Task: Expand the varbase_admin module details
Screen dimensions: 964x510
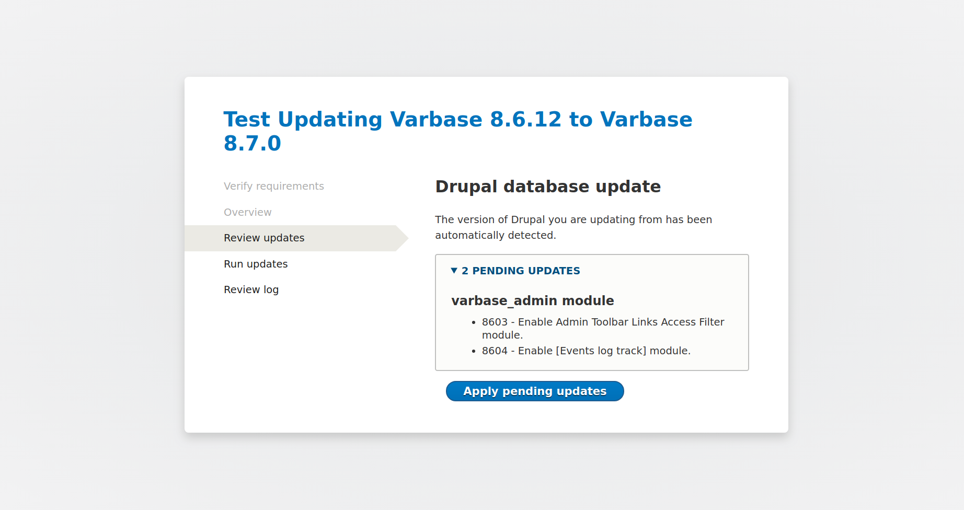Action: tap(533, 301)
